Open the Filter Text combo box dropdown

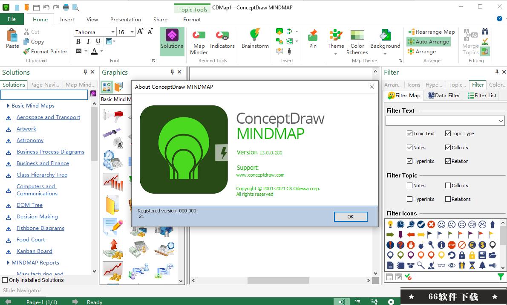click(x=501, y=121)
